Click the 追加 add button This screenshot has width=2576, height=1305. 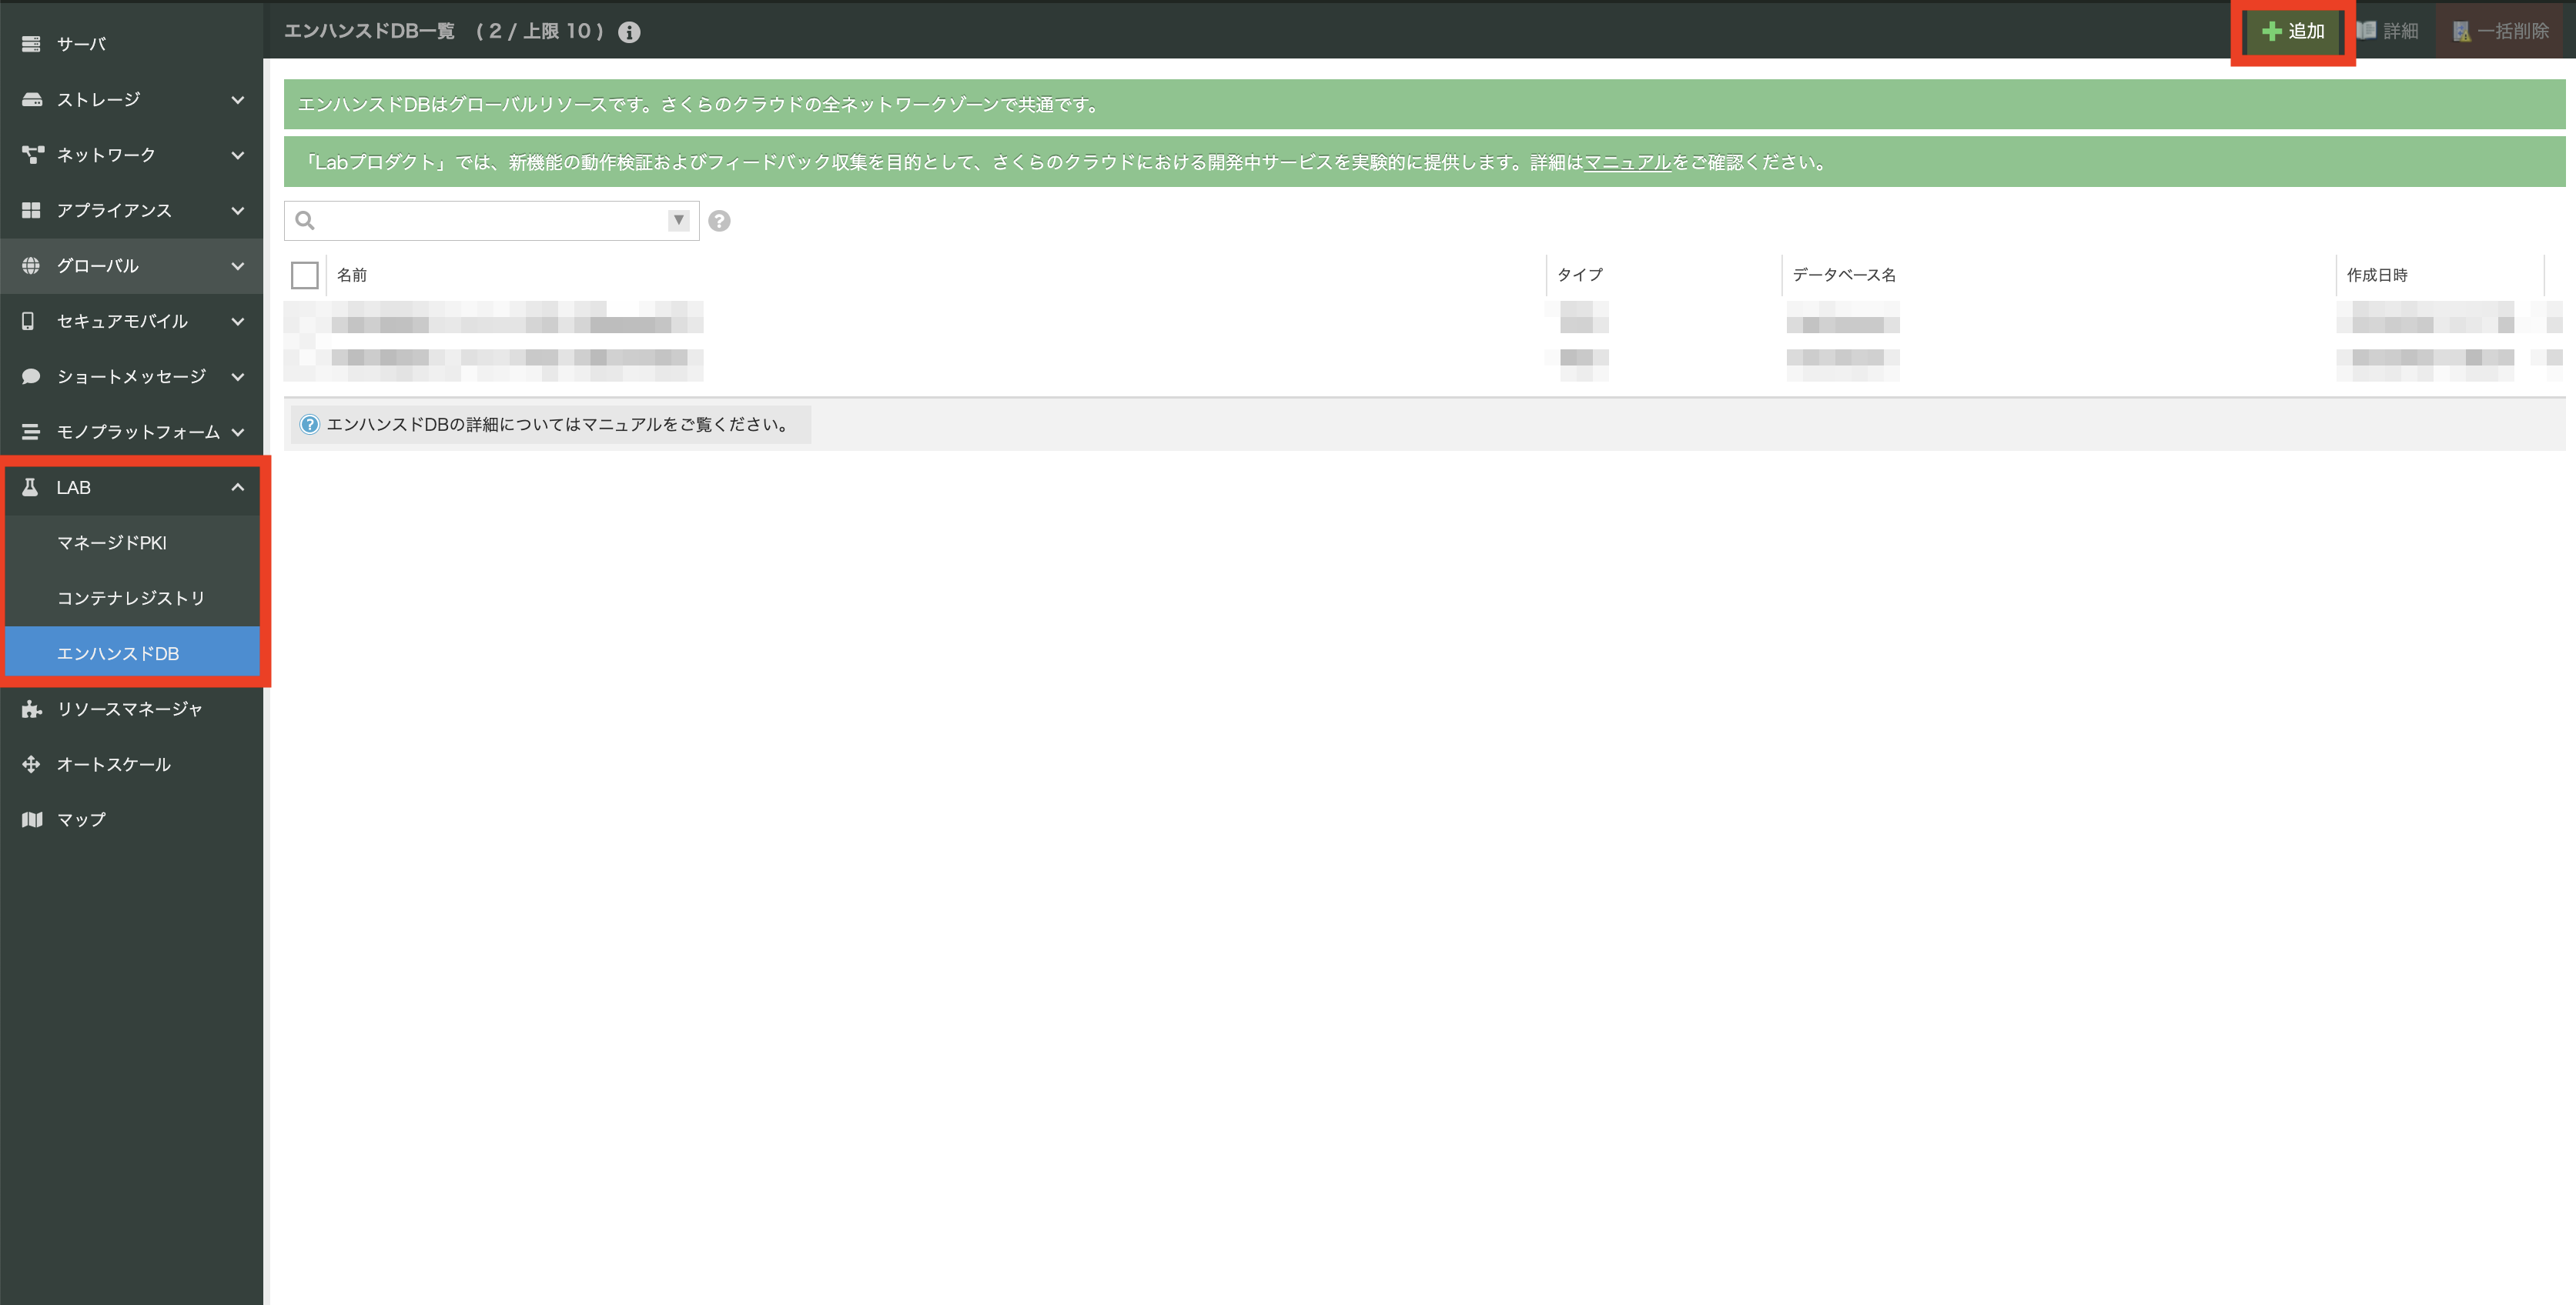pos(2293,32)
